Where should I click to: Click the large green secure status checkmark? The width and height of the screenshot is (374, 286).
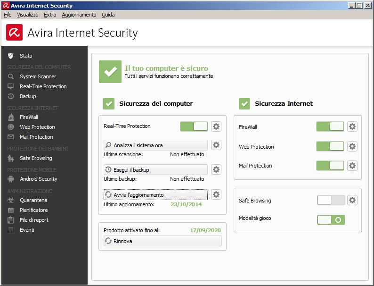(110, 72)
